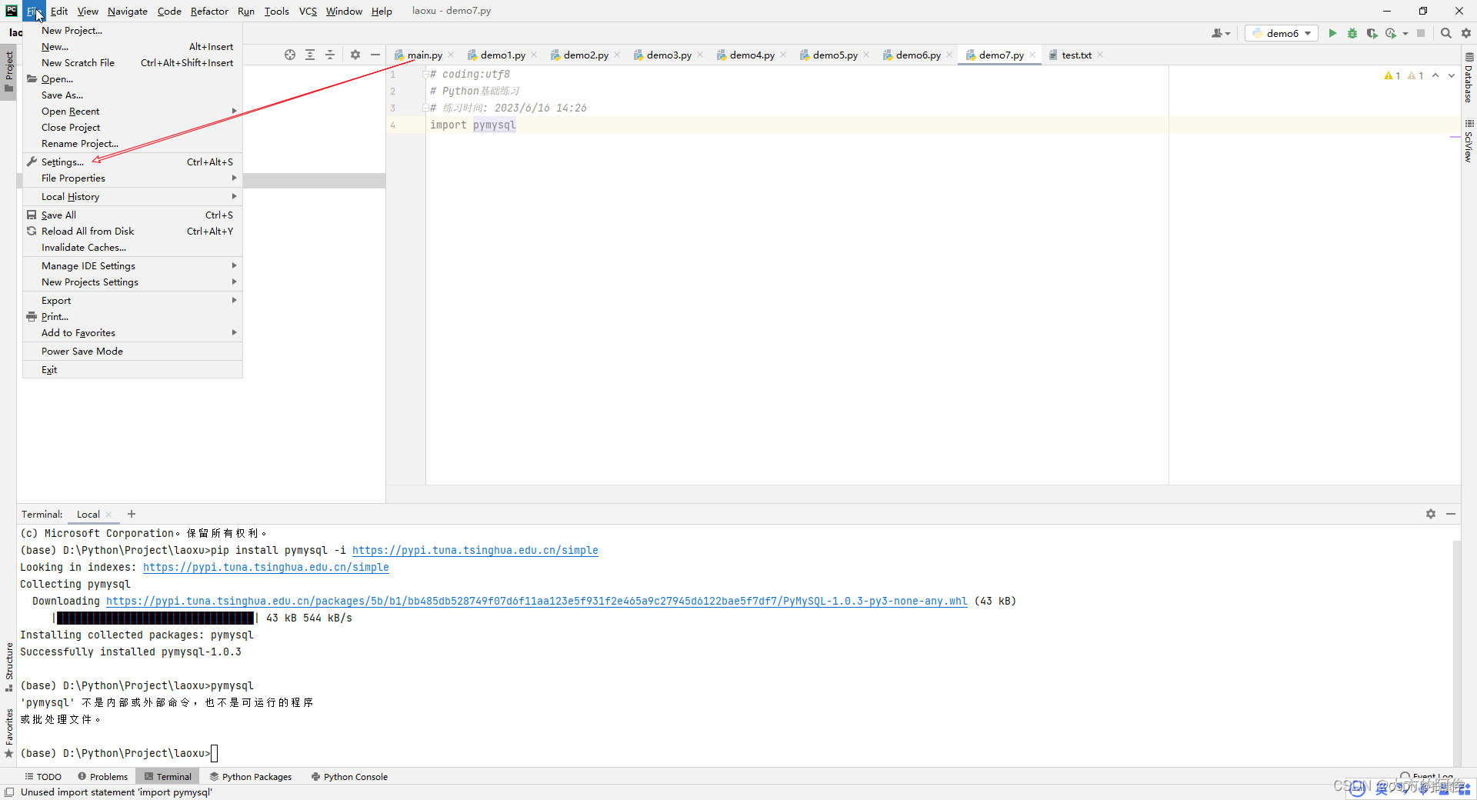Viewport: 1477px width, 800px height.
Task: Toggle the Project tool window on the left edge
Action: [9, 71]
